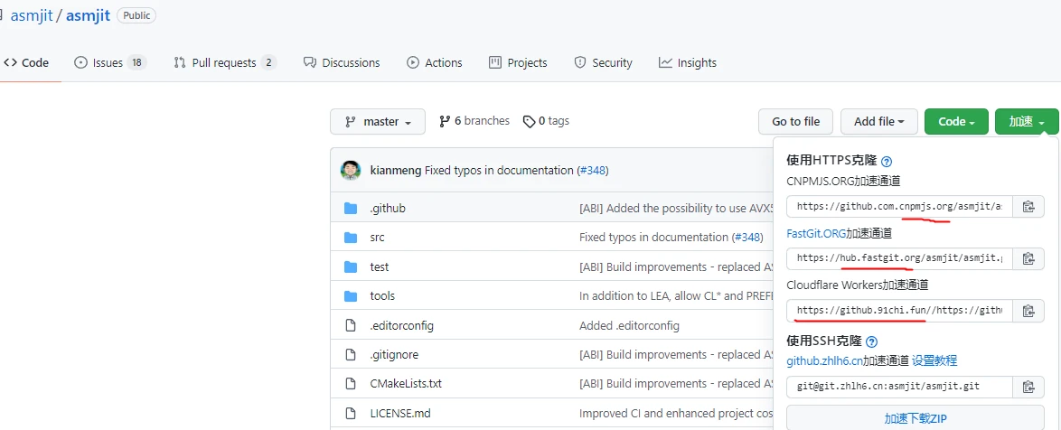Open the kianmeng author link

pos(396,171)
